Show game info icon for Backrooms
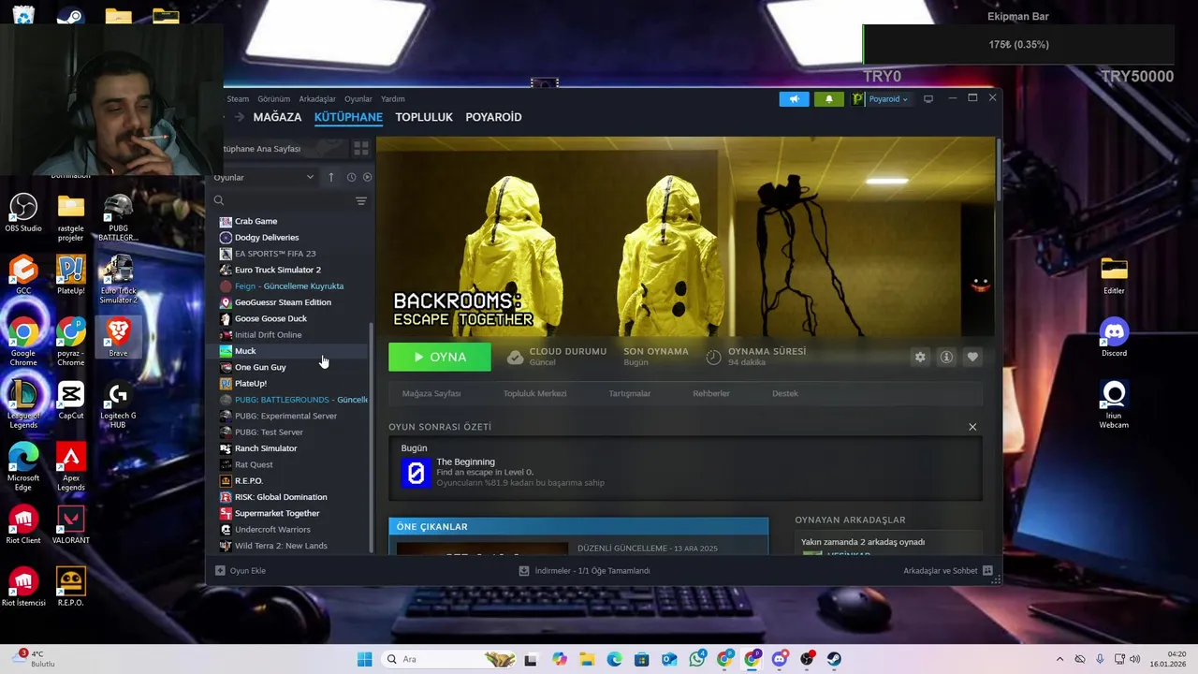1198x674 pixels. [x=946, y=357]
